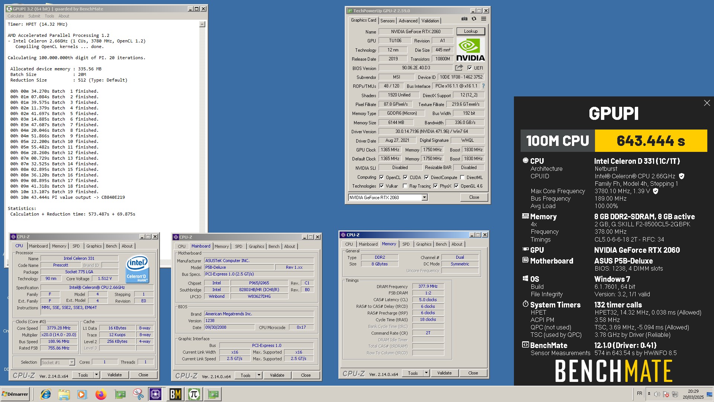Open Firefox from the taskbar
The image size is (714, 402).
click(x=101, y=394)
